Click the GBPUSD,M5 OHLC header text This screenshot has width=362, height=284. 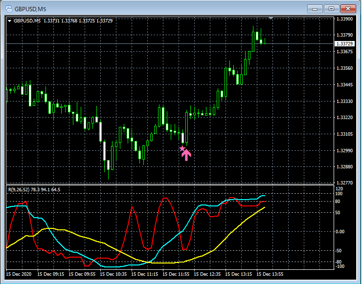(x=63, y=20)
